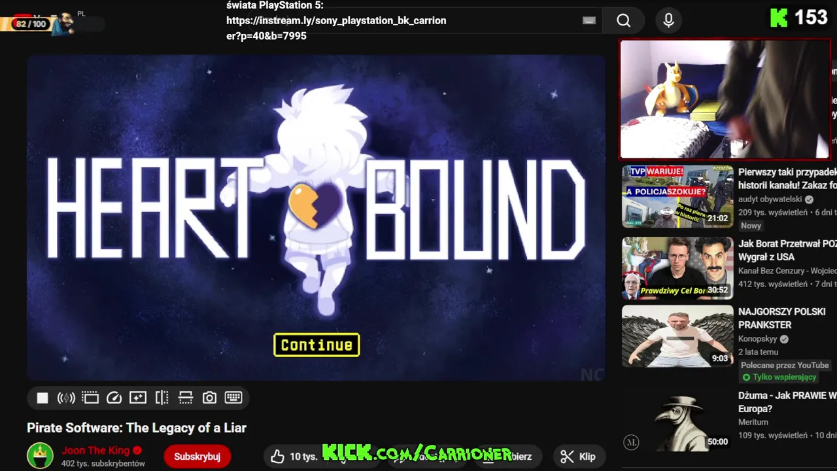The width and height of the screenshot is (837, 471).
Task: Click the Tylko wspierający badge
Action: coord(779,377)
